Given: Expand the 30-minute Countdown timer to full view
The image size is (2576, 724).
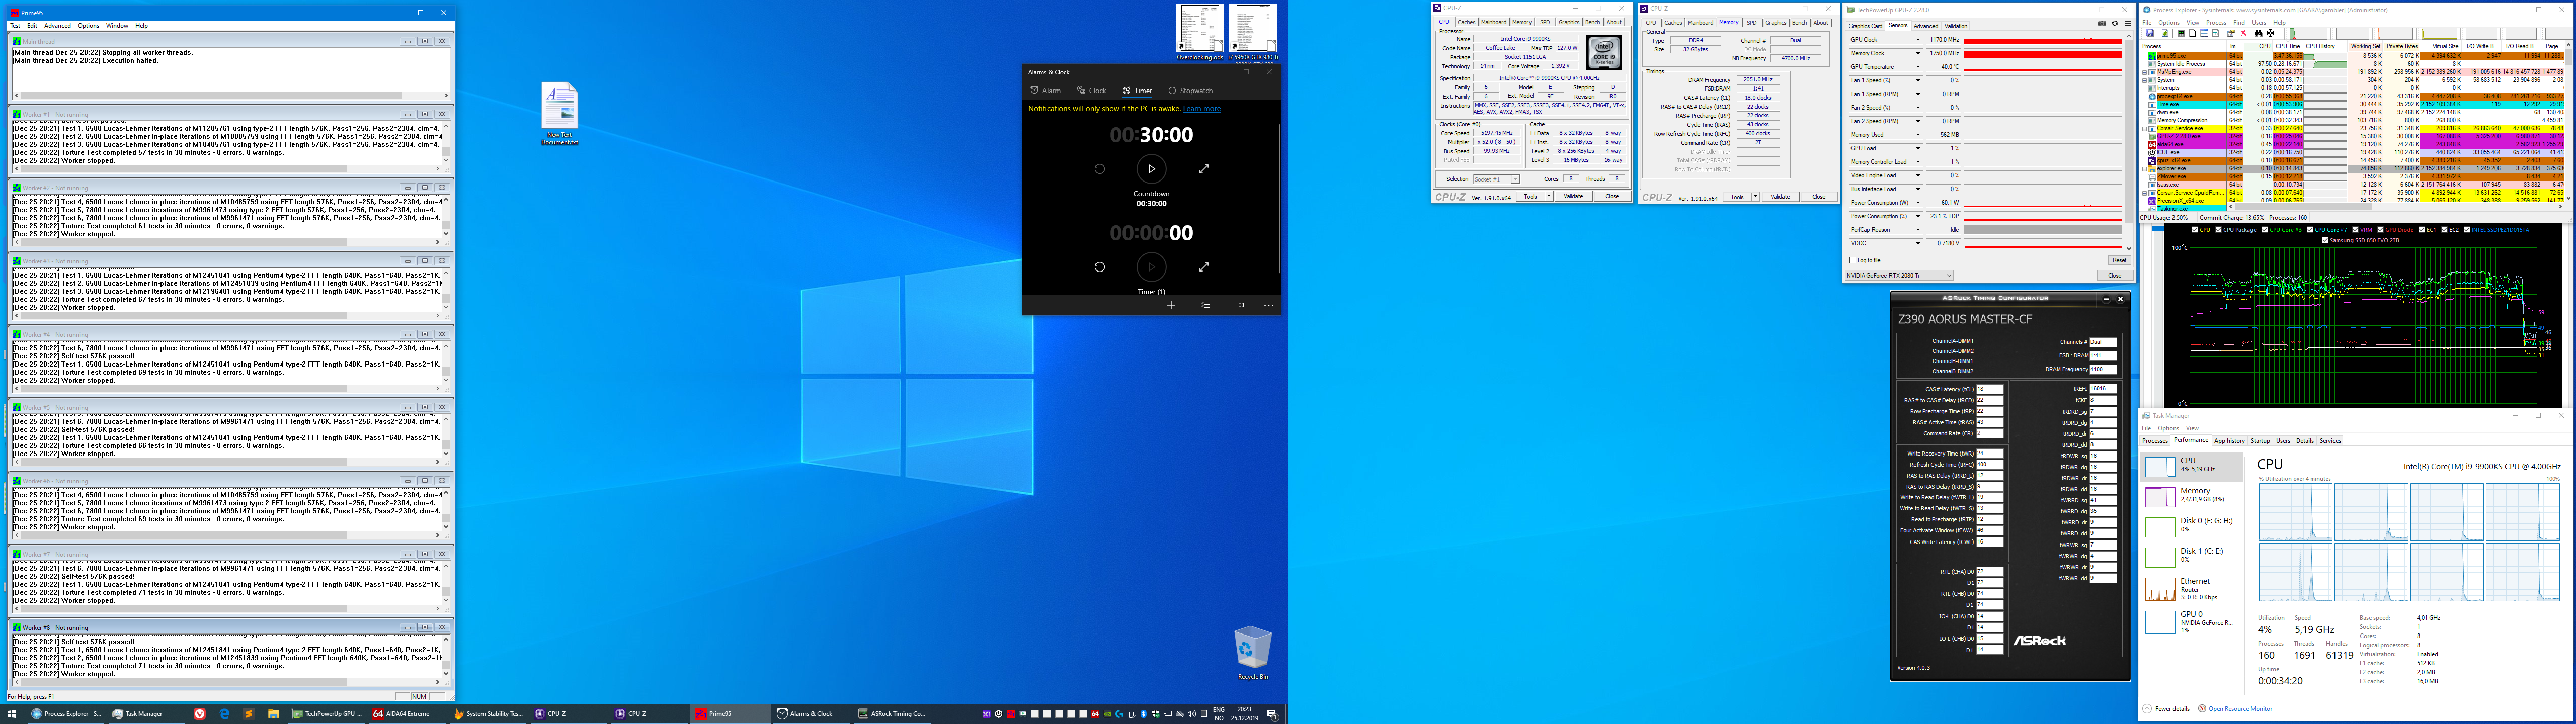Looking at the screenshot, I should tap(1204, 168).
